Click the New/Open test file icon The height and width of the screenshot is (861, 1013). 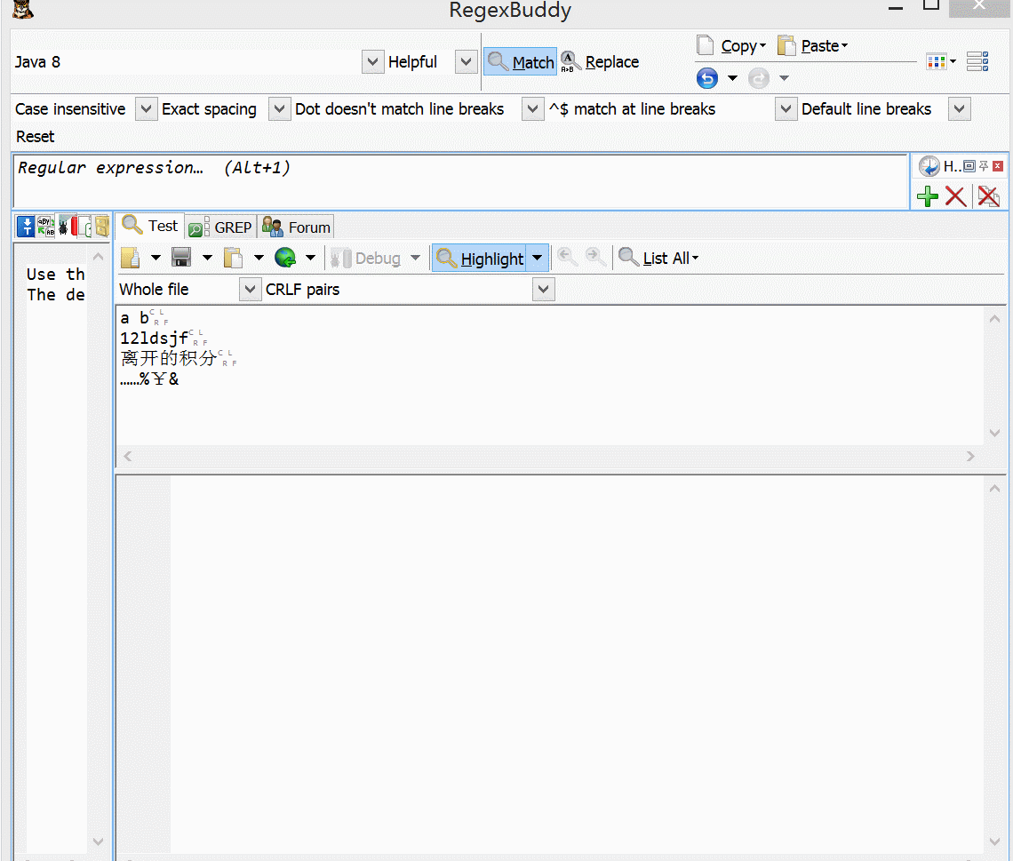click(131, 259)
